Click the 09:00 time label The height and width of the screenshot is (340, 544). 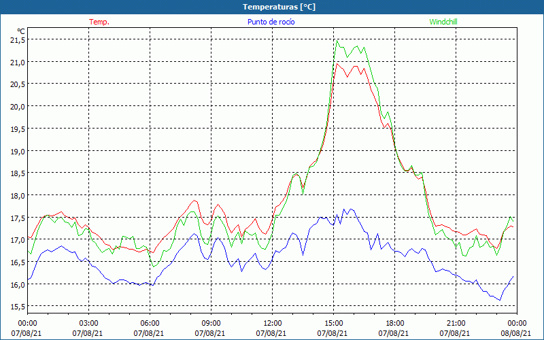click(211, 324)
